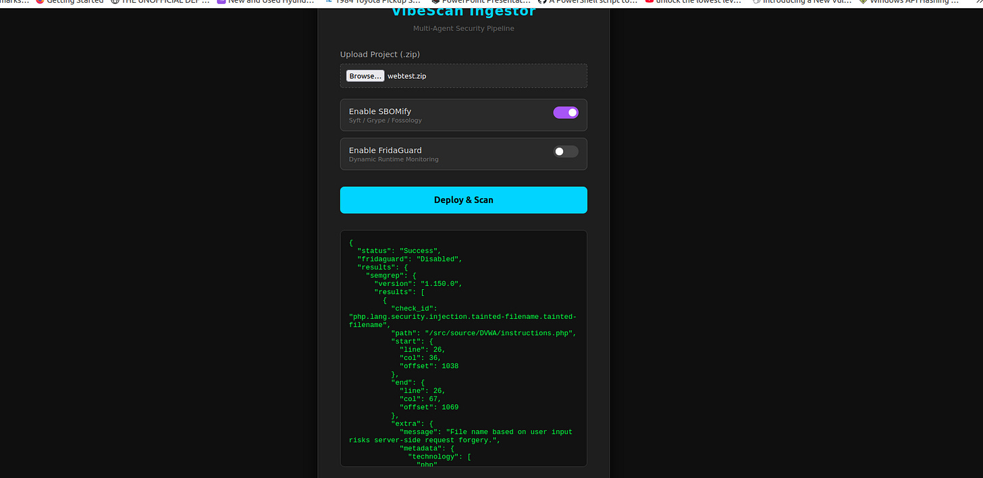Click the "Multi-Agent Security Pipeline" subtitle
983x478 pixels.
pos(464,28)
